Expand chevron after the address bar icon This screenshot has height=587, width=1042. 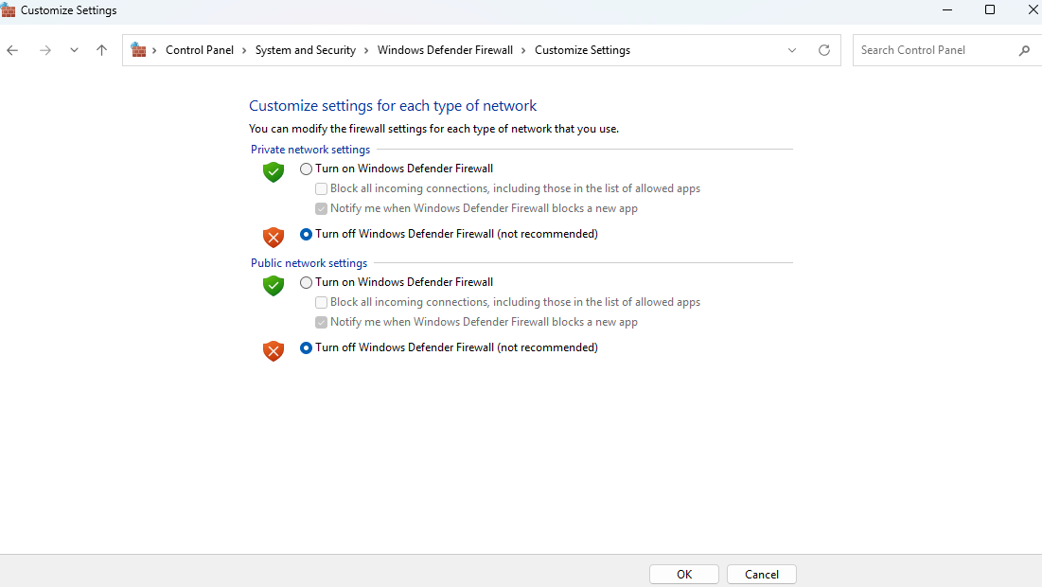[154, 50]
